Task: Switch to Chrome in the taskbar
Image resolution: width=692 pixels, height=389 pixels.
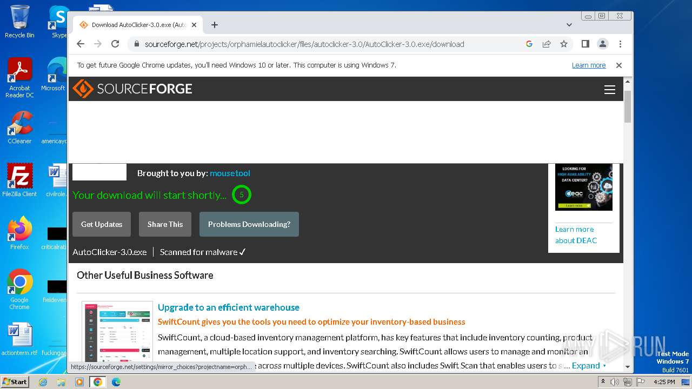Action: (98, 382)
